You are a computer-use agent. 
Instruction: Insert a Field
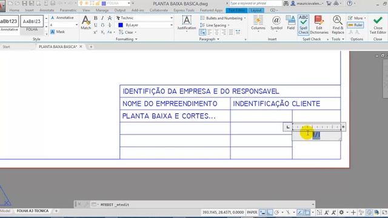tap(291, 22)
